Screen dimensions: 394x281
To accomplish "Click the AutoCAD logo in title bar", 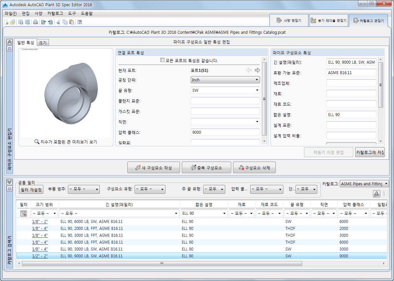I will [x=5, y=5].
